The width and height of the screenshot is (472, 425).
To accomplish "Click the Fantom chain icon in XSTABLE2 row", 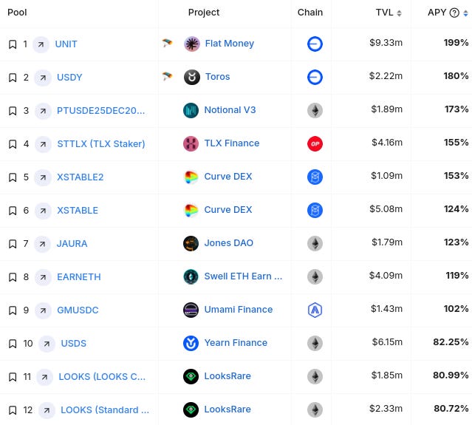I will [315, 177].
